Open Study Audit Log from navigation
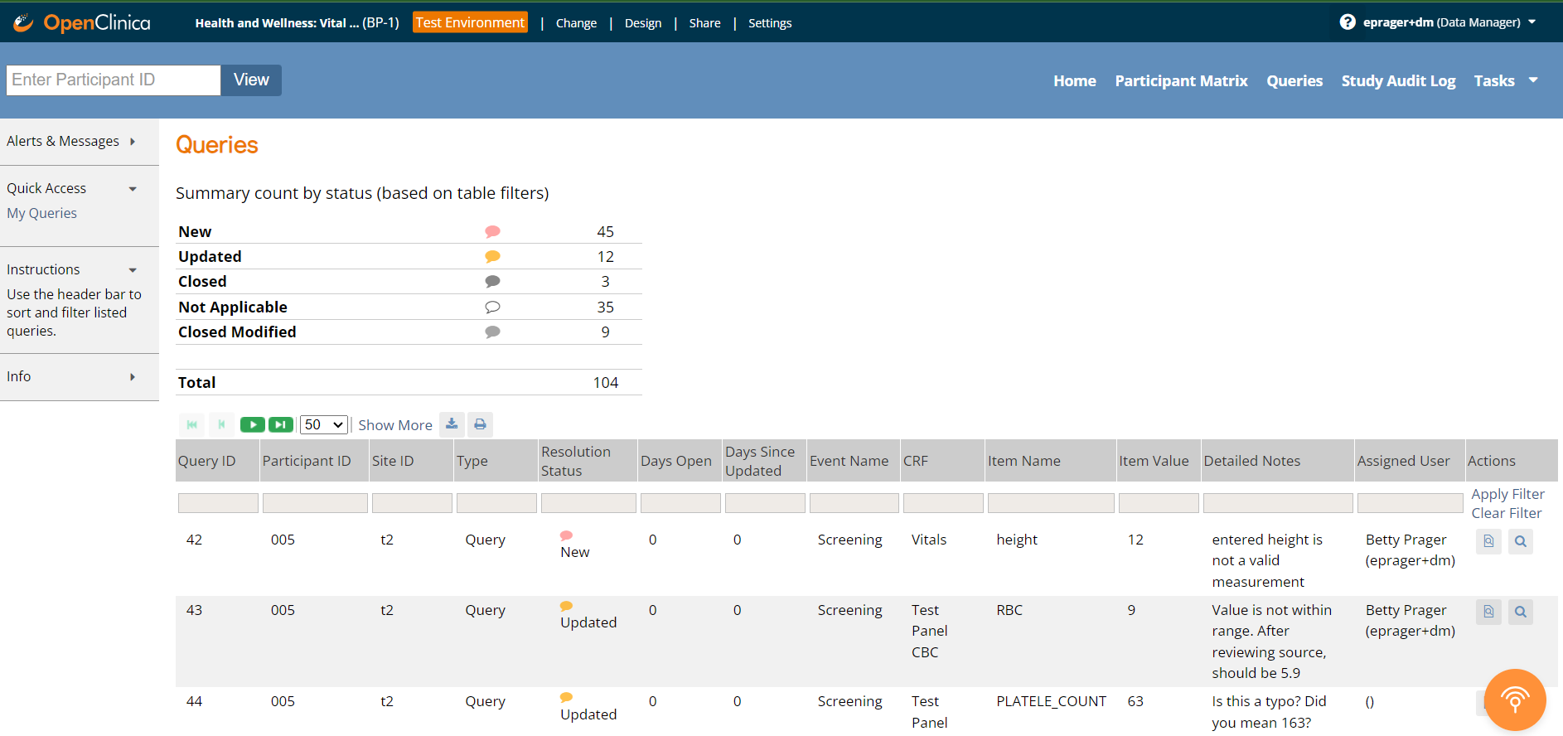Image resolution: width=1563 pixels, height=736 pixels. (x=1398, y=80)
